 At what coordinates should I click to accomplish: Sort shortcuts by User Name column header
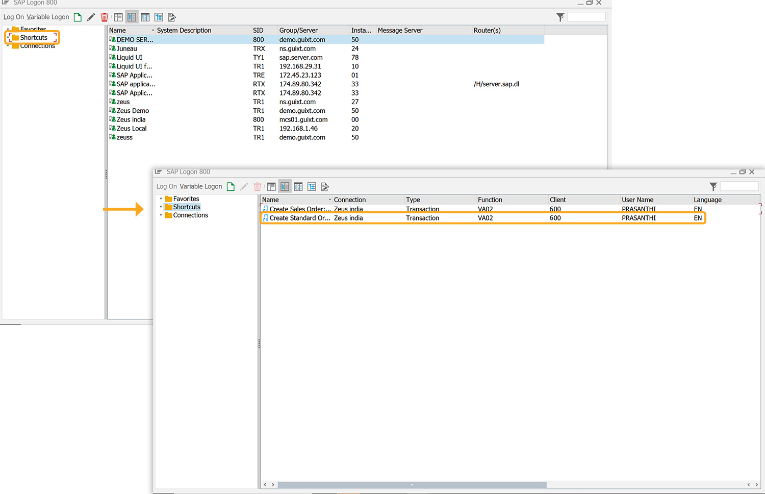(637, 200)
